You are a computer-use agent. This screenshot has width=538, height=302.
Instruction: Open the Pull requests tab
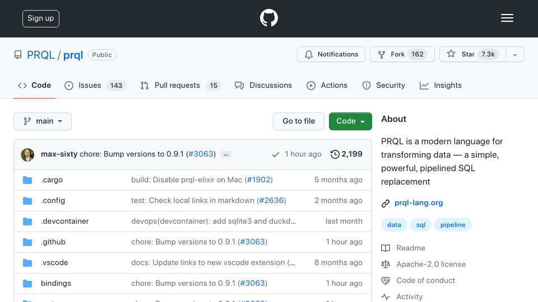tap(180, 85)
